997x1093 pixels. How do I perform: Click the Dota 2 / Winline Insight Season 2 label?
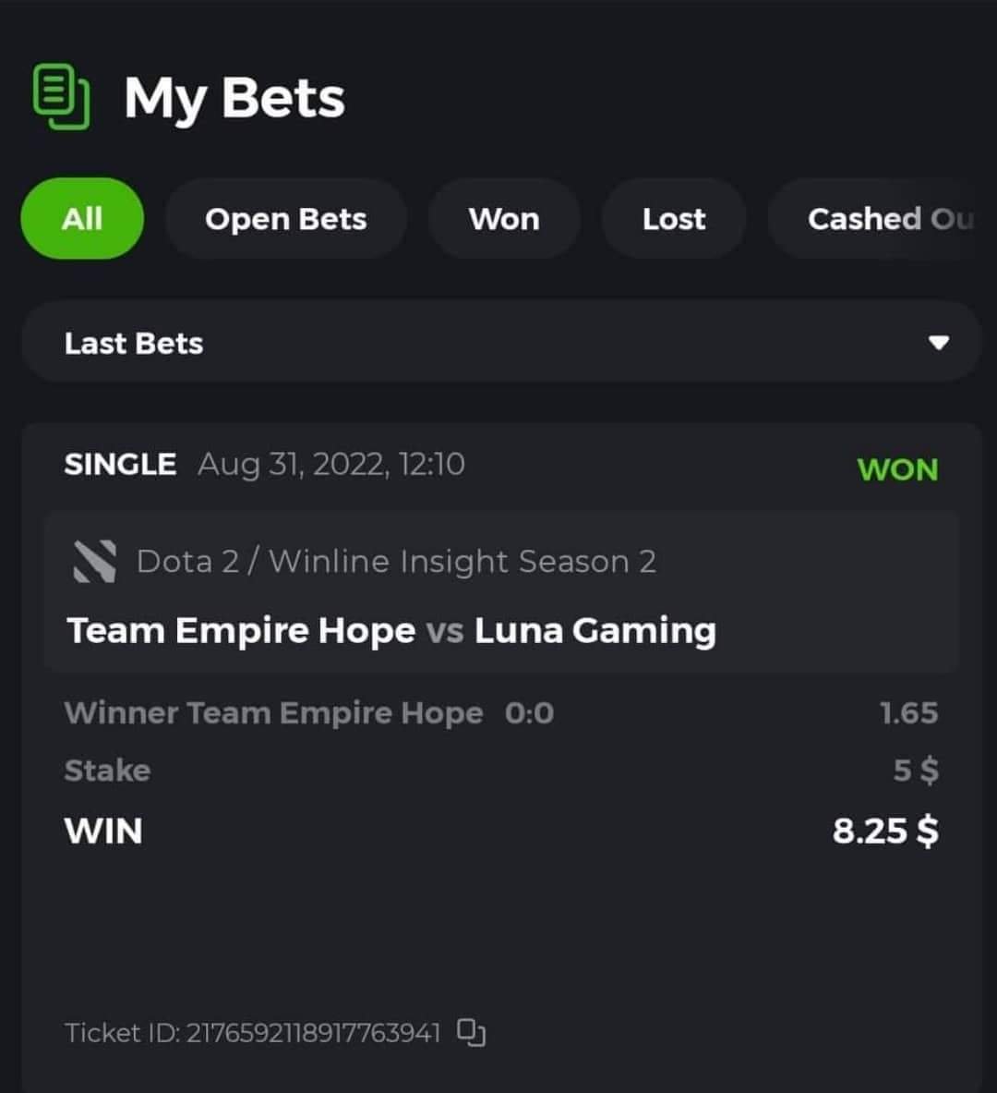396,561
